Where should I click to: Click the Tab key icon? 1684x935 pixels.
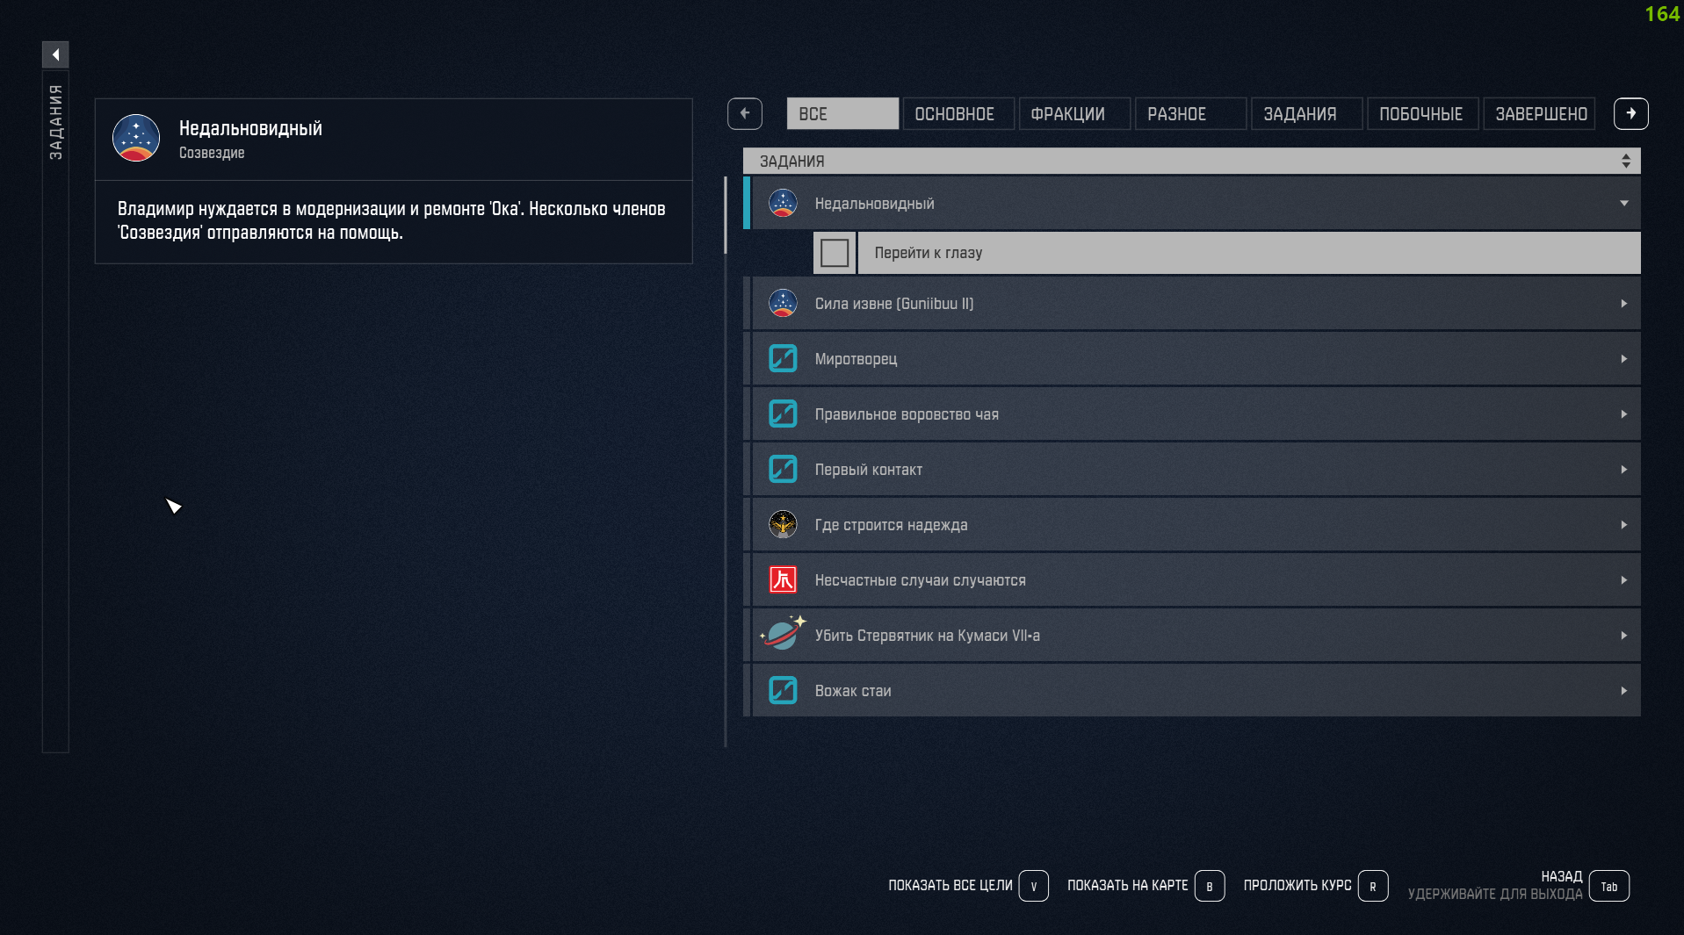point(1609,886)
